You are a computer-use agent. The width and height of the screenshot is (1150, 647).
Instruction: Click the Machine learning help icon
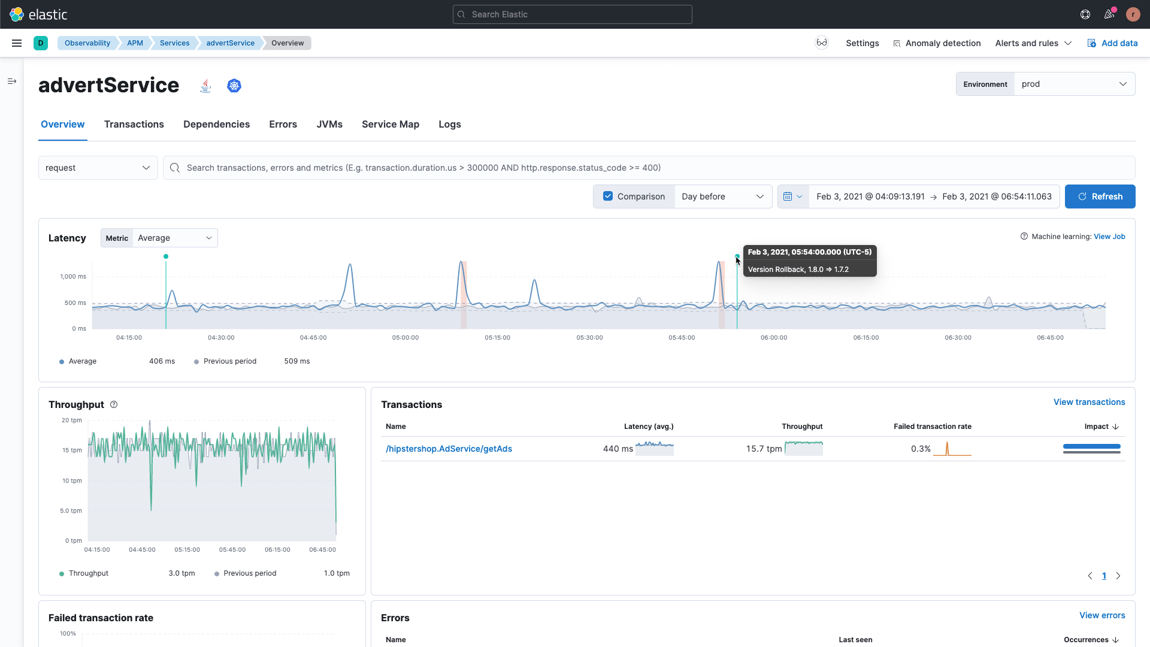pyautogui.click(x=1024, y=237)
